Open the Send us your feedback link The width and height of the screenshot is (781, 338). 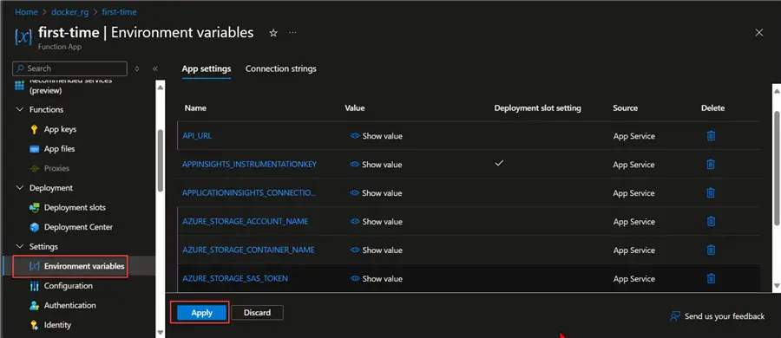pos(725,316)
